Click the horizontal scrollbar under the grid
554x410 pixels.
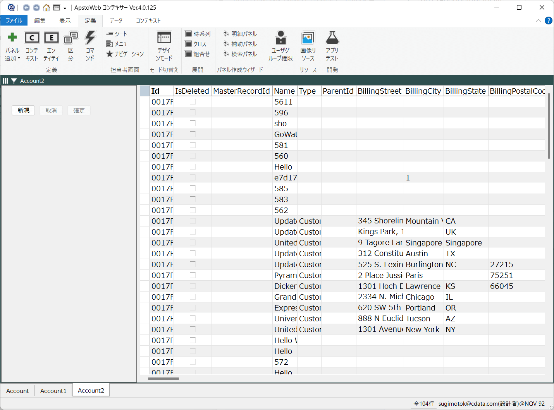(163, 379)
